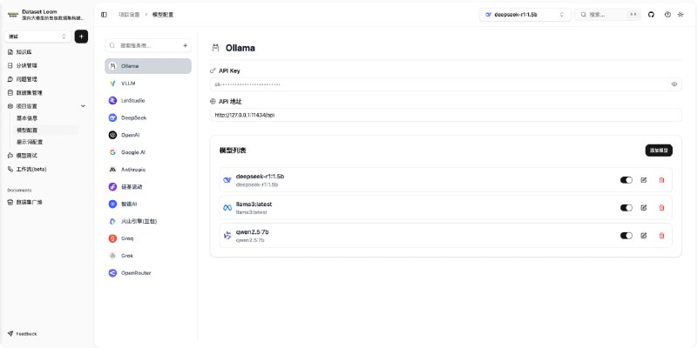Click the 添加模型 button

coord(659,151)
